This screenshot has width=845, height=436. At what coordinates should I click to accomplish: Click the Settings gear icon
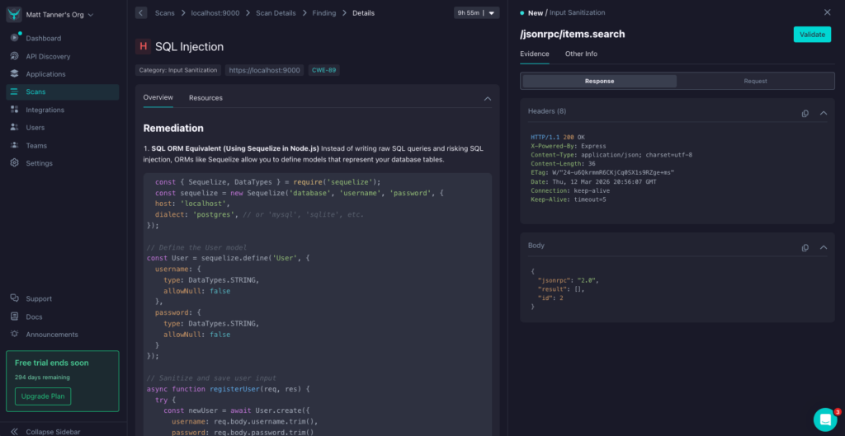(15, 163)
